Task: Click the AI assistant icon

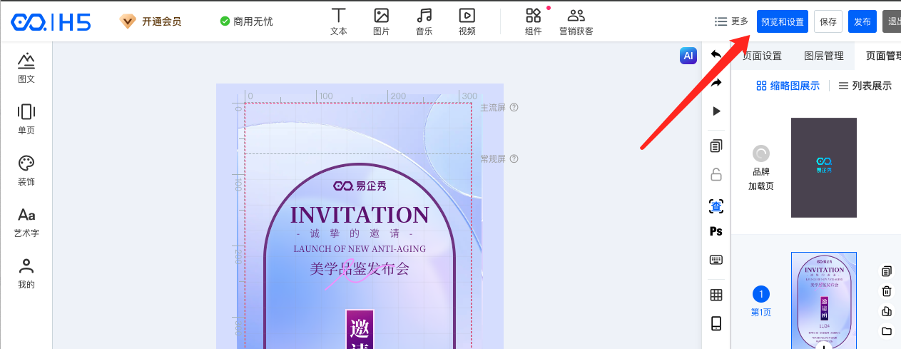Action: pyautogui.click(x=688, y=56)
